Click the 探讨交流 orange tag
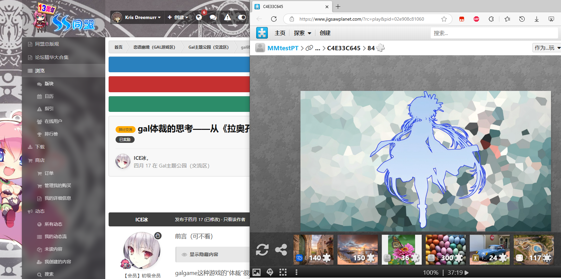Image resolution: width=561 pixels, height=279 pixels. [x=125, y=130]
